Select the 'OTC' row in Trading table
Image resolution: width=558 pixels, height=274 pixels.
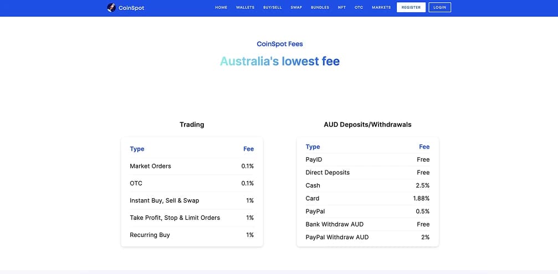136,183
